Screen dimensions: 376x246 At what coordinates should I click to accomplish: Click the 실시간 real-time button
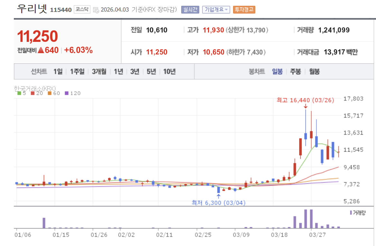[x=190, y=10]
